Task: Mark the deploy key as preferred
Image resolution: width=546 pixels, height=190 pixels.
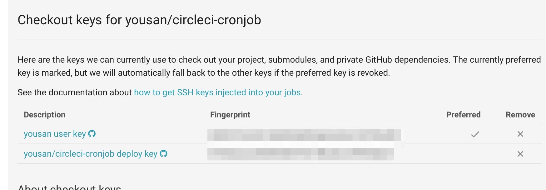Action: pyautogui.click(x=475, y=154)
